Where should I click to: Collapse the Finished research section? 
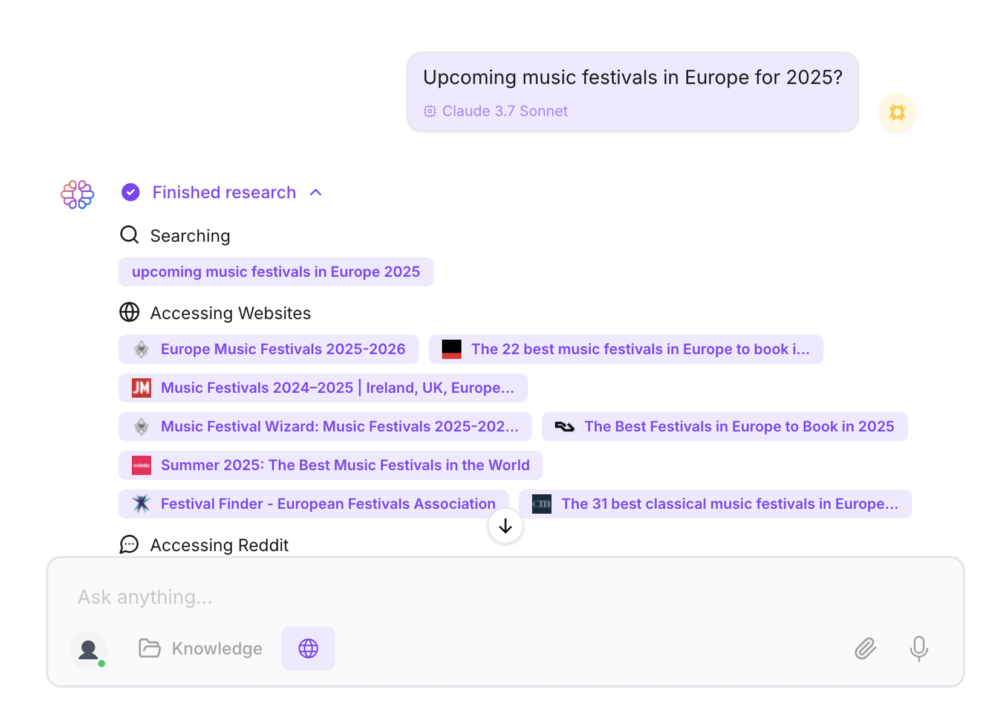pos(317,192)
